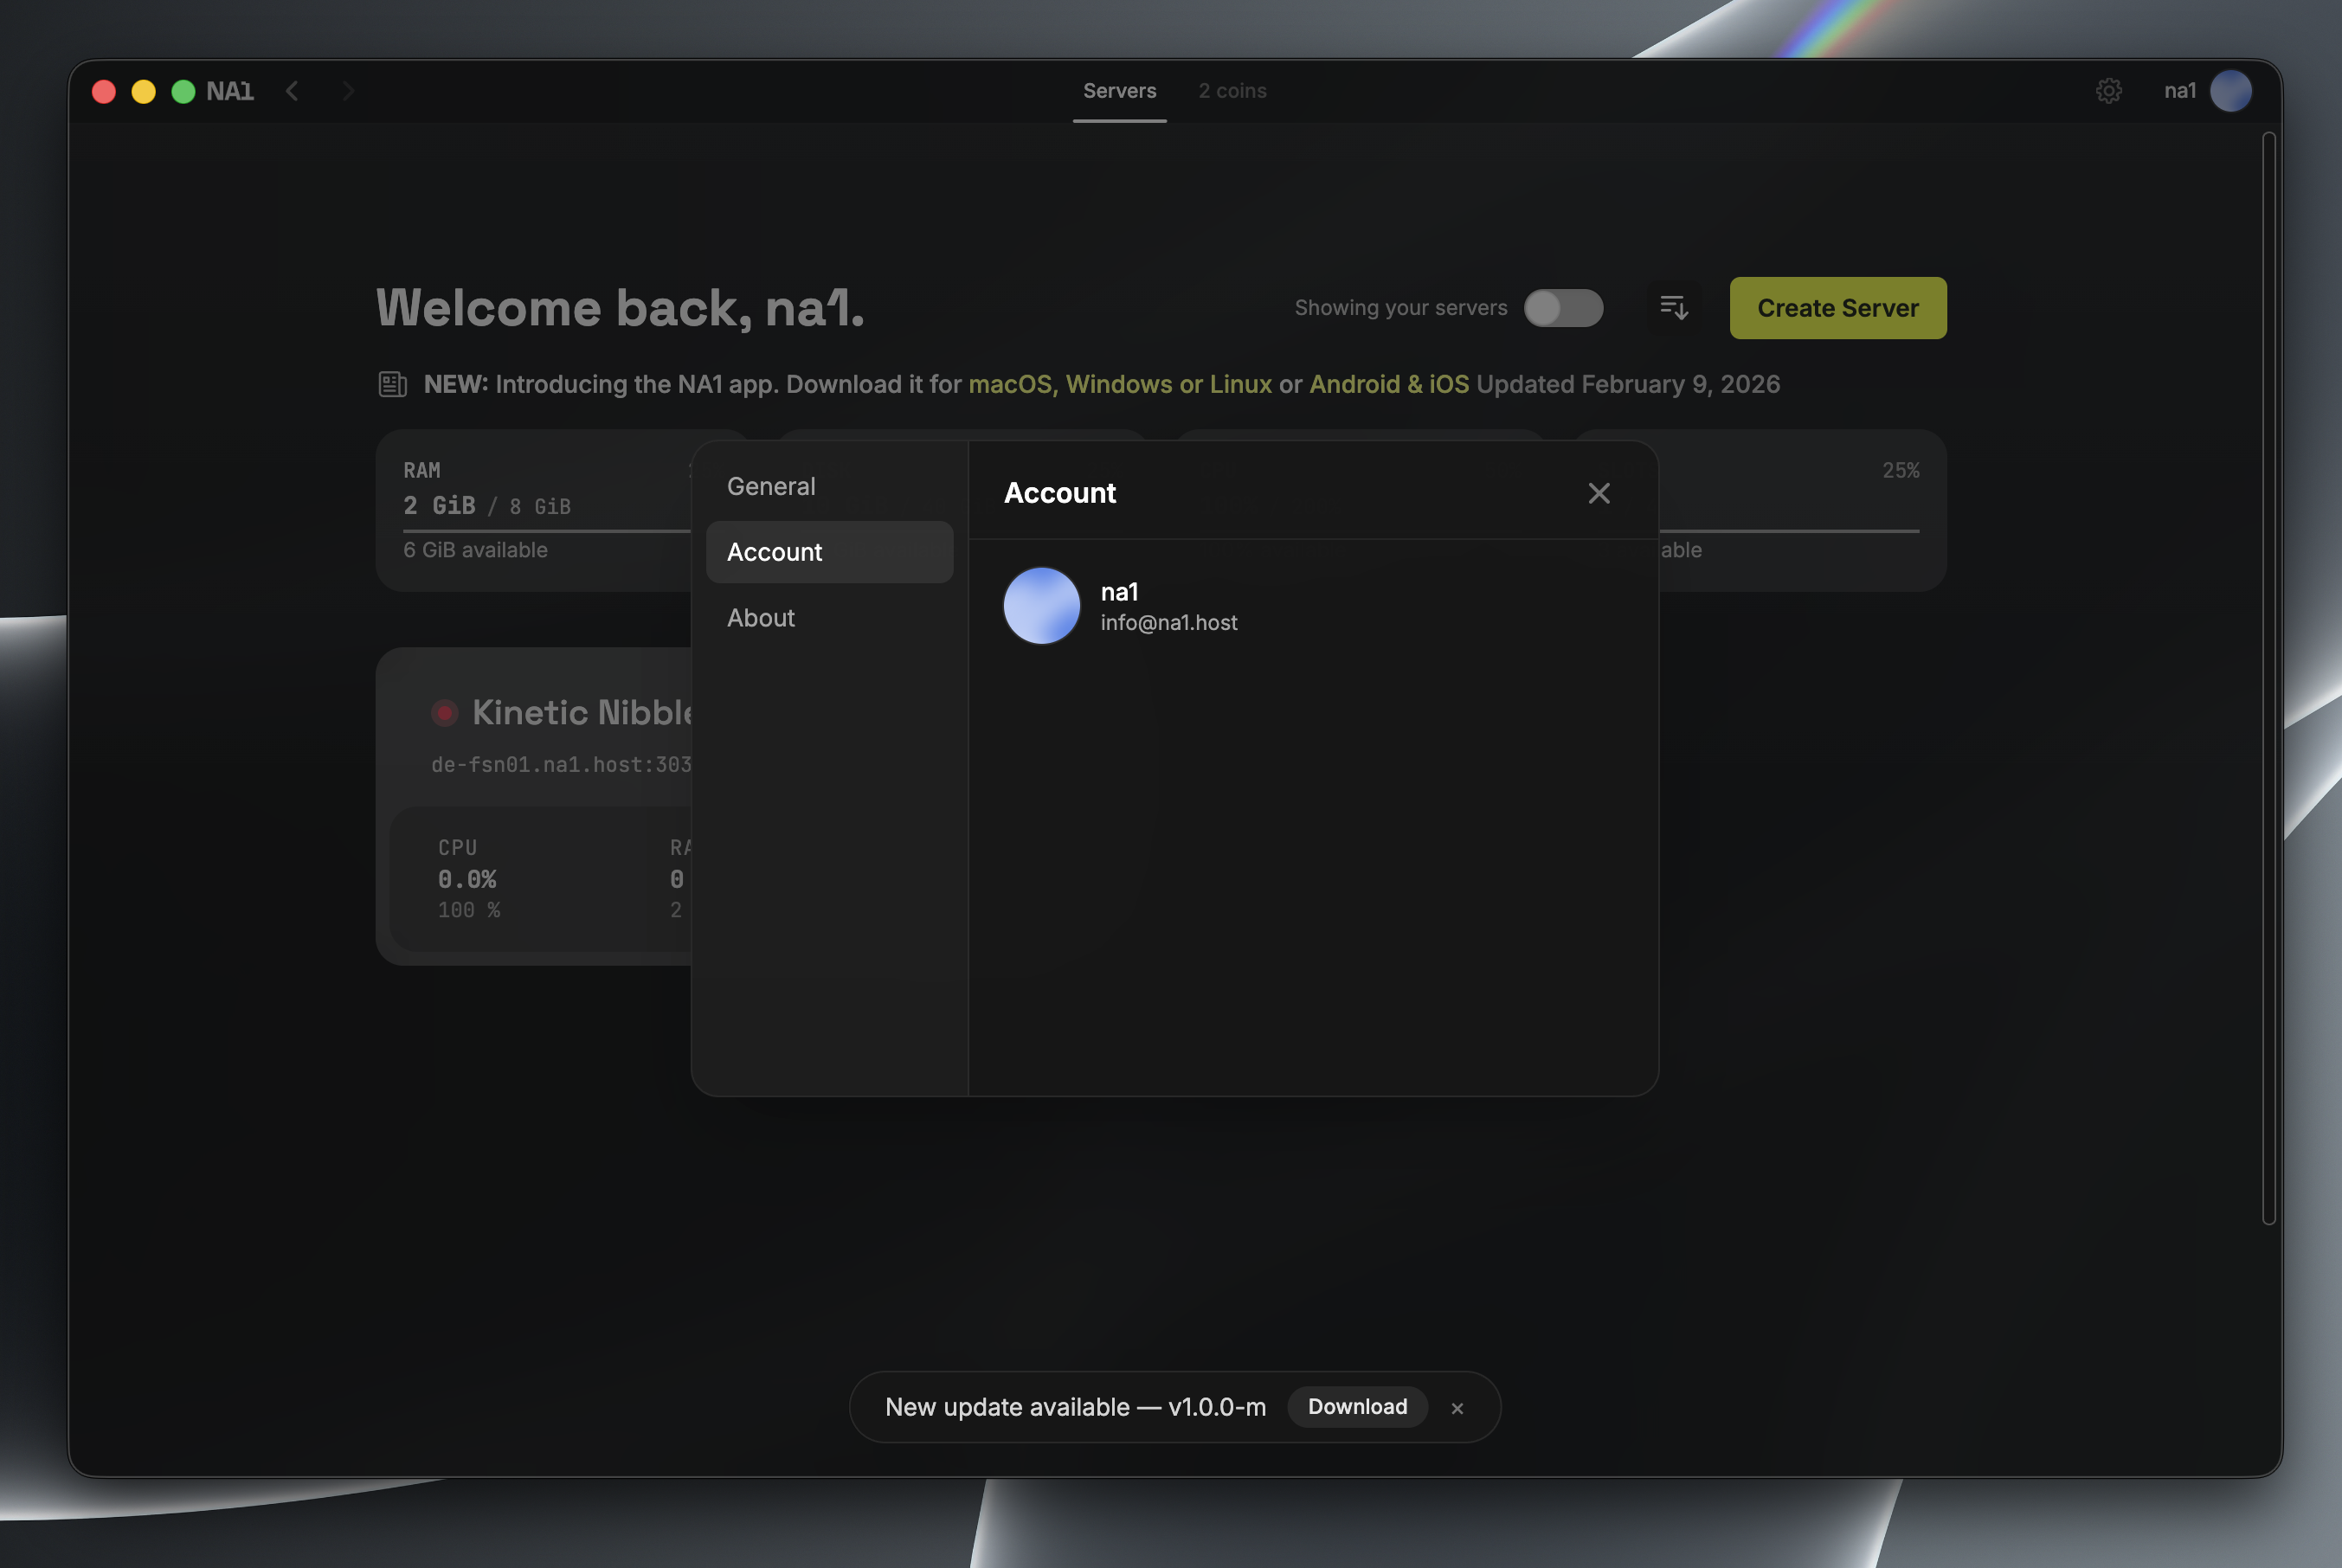
Task: Click the na1 profile avatar in the title bar
Action: (x=2230, y=91)
